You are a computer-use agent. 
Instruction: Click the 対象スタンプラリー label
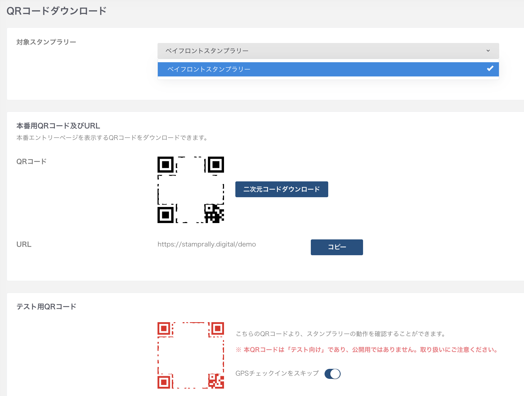pos(46,42)
